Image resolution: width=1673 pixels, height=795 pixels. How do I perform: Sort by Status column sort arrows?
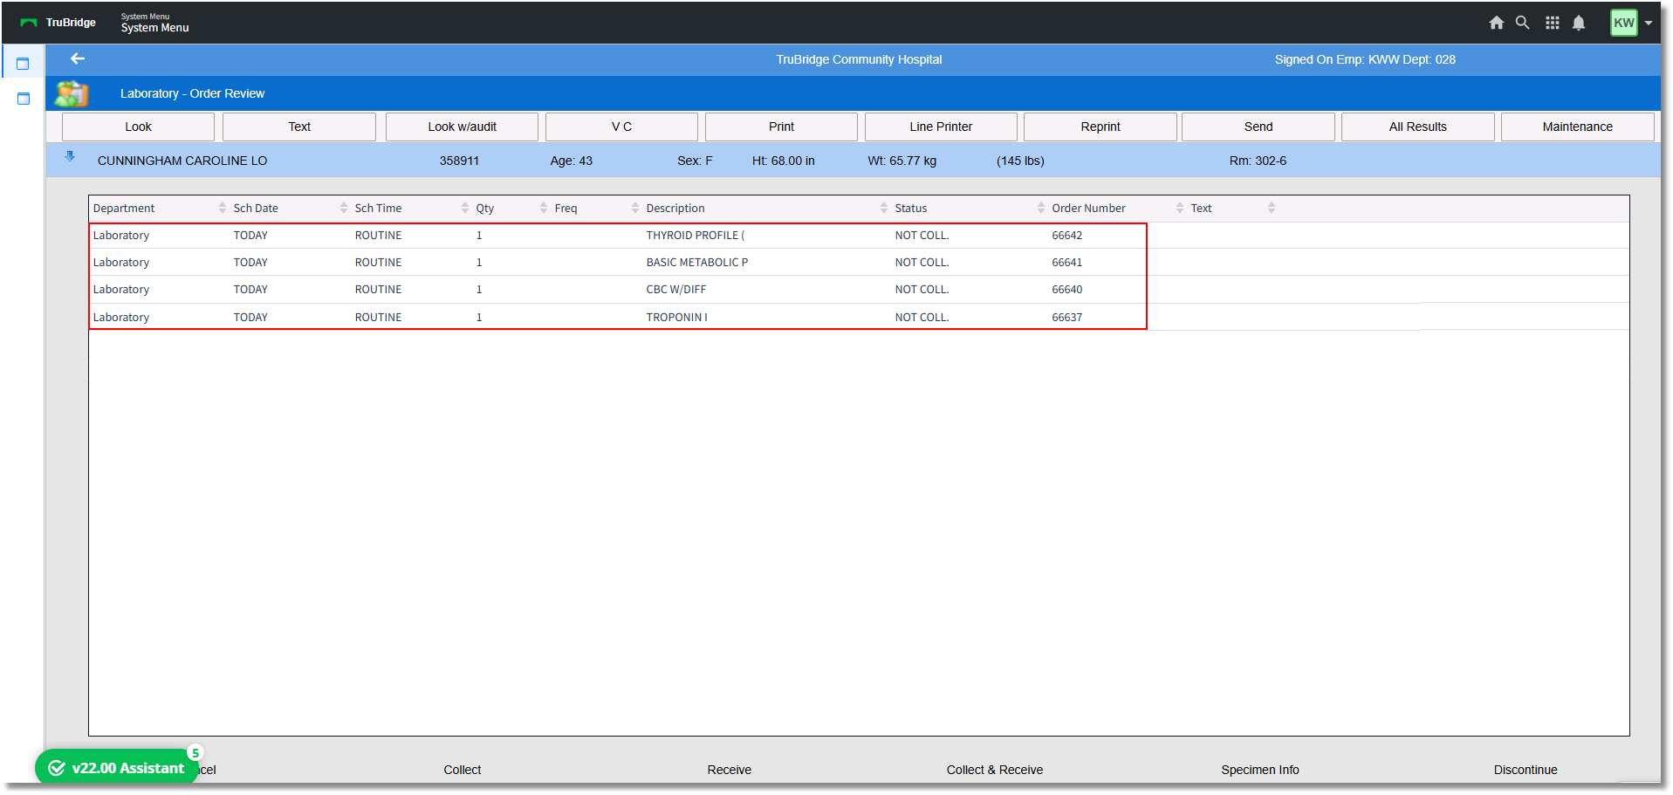point(1041,208)
